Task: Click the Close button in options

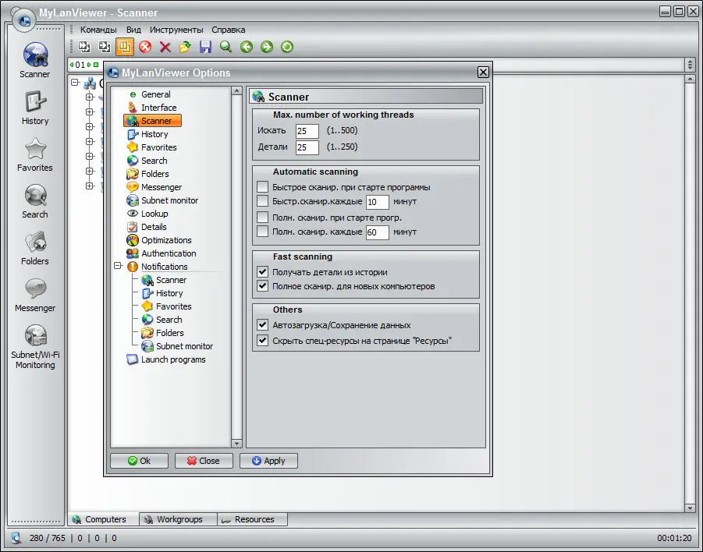Action: [x=204, y=461]
